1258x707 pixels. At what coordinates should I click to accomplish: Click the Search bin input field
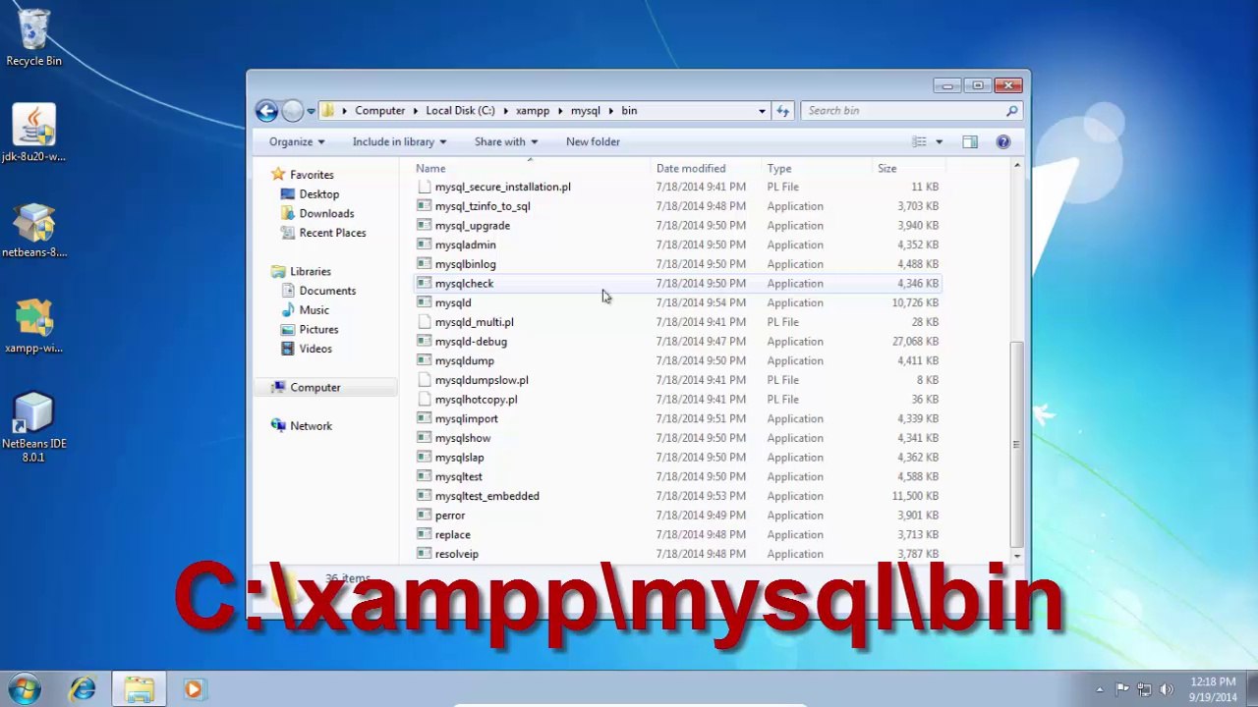(x=902, y=111)
